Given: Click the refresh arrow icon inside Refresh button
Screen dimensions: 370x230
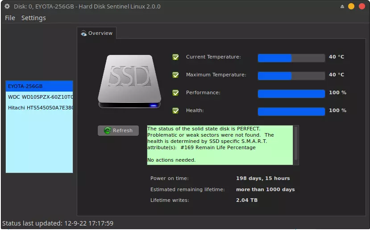Looking at the screenshot, I should pos(108,130).
